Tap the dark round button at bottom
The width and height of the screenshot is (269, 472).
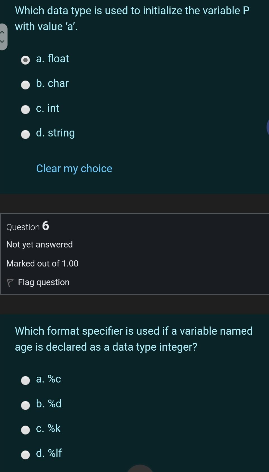coord(140,469)
